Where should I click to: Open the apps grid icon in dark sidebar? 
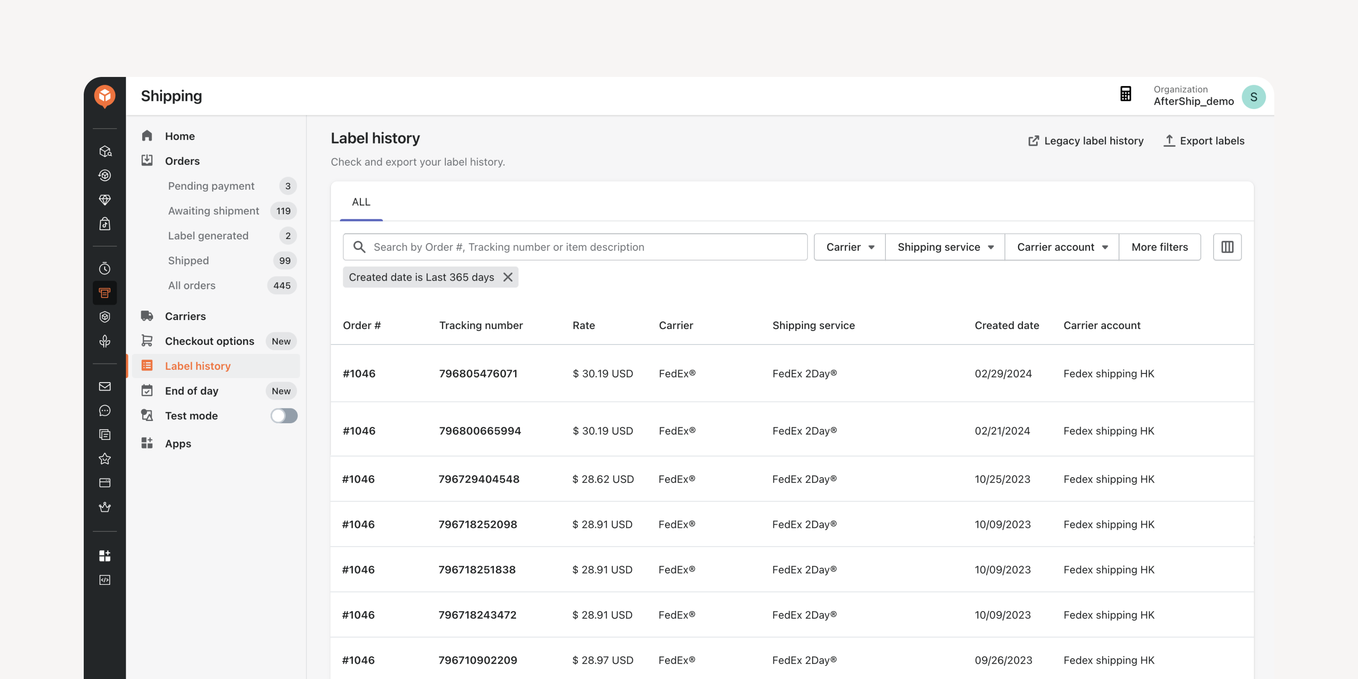click(x=105, y=555)
